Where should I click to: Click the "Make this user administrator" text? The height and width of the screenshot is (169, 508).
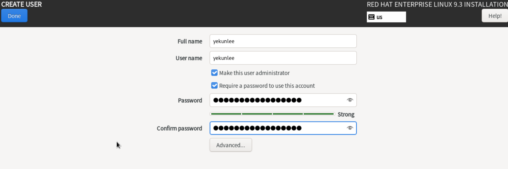click(254, 73)
